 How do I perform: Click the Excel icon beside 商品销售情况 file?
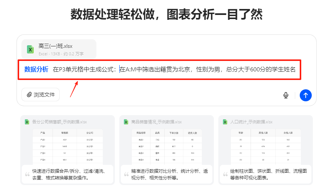[126, 122]
